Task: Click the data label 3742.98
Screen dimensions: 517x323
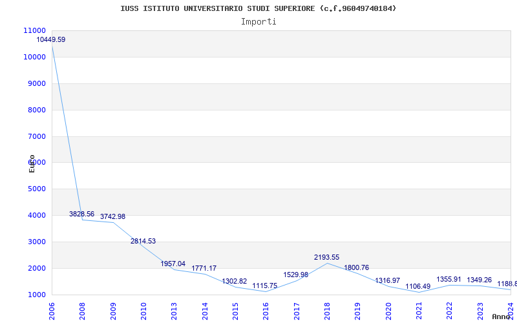Action: (x=112, y=216)
